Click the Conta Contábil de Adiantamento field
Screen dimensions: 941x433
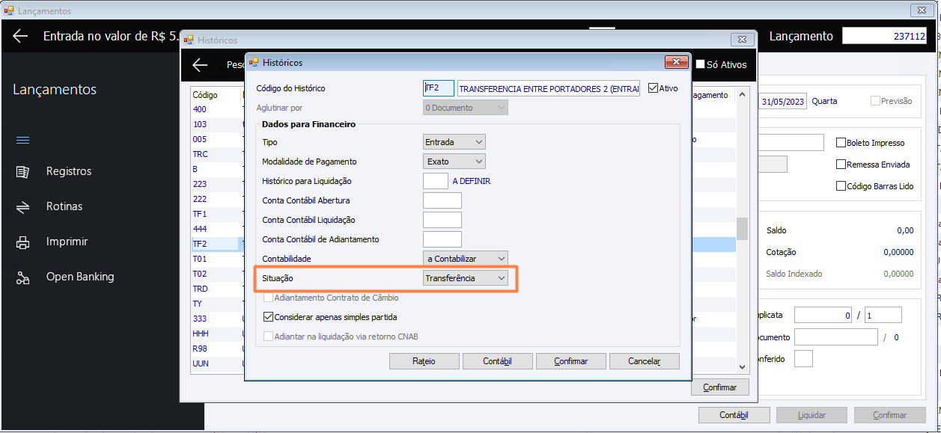[442, 239]
